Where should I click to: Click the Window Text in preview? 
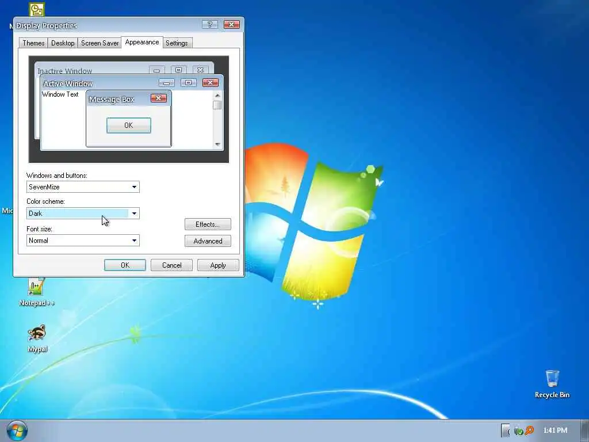pos(60,94)
